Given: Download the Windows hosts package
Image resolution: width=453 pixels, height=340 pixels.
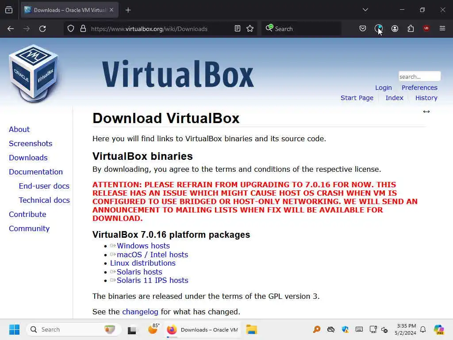Looking at the screenshot, I should (x=143, y=246).
